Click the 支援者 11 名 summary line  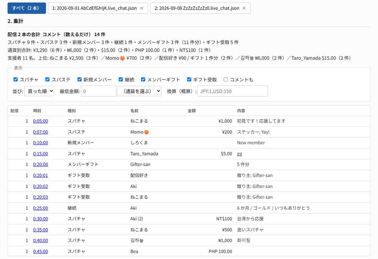click(179, 58)
